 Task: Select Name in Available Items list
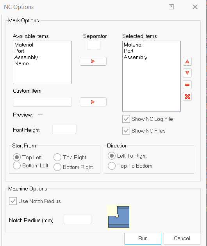(x=21, y=63)
